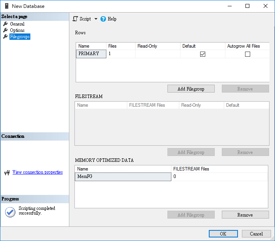Click View connection properties link
The image size is (275, 241).
coord(37,172)
